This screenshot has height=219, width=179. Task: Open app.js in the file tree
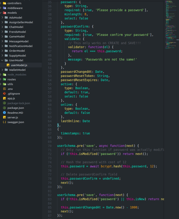pos(11,98)
